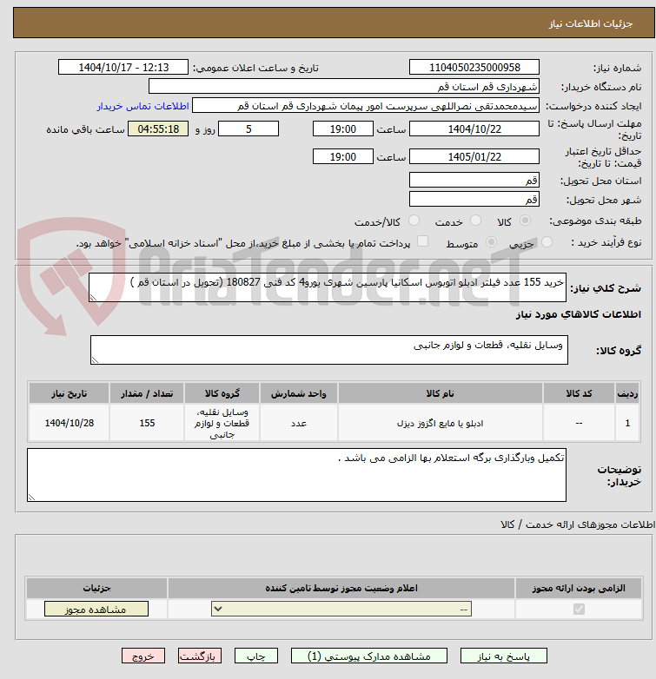This screenshot has height=679, width=656.
Task: Click the گروه کالا text area
Action: click(x=329, y=350)
